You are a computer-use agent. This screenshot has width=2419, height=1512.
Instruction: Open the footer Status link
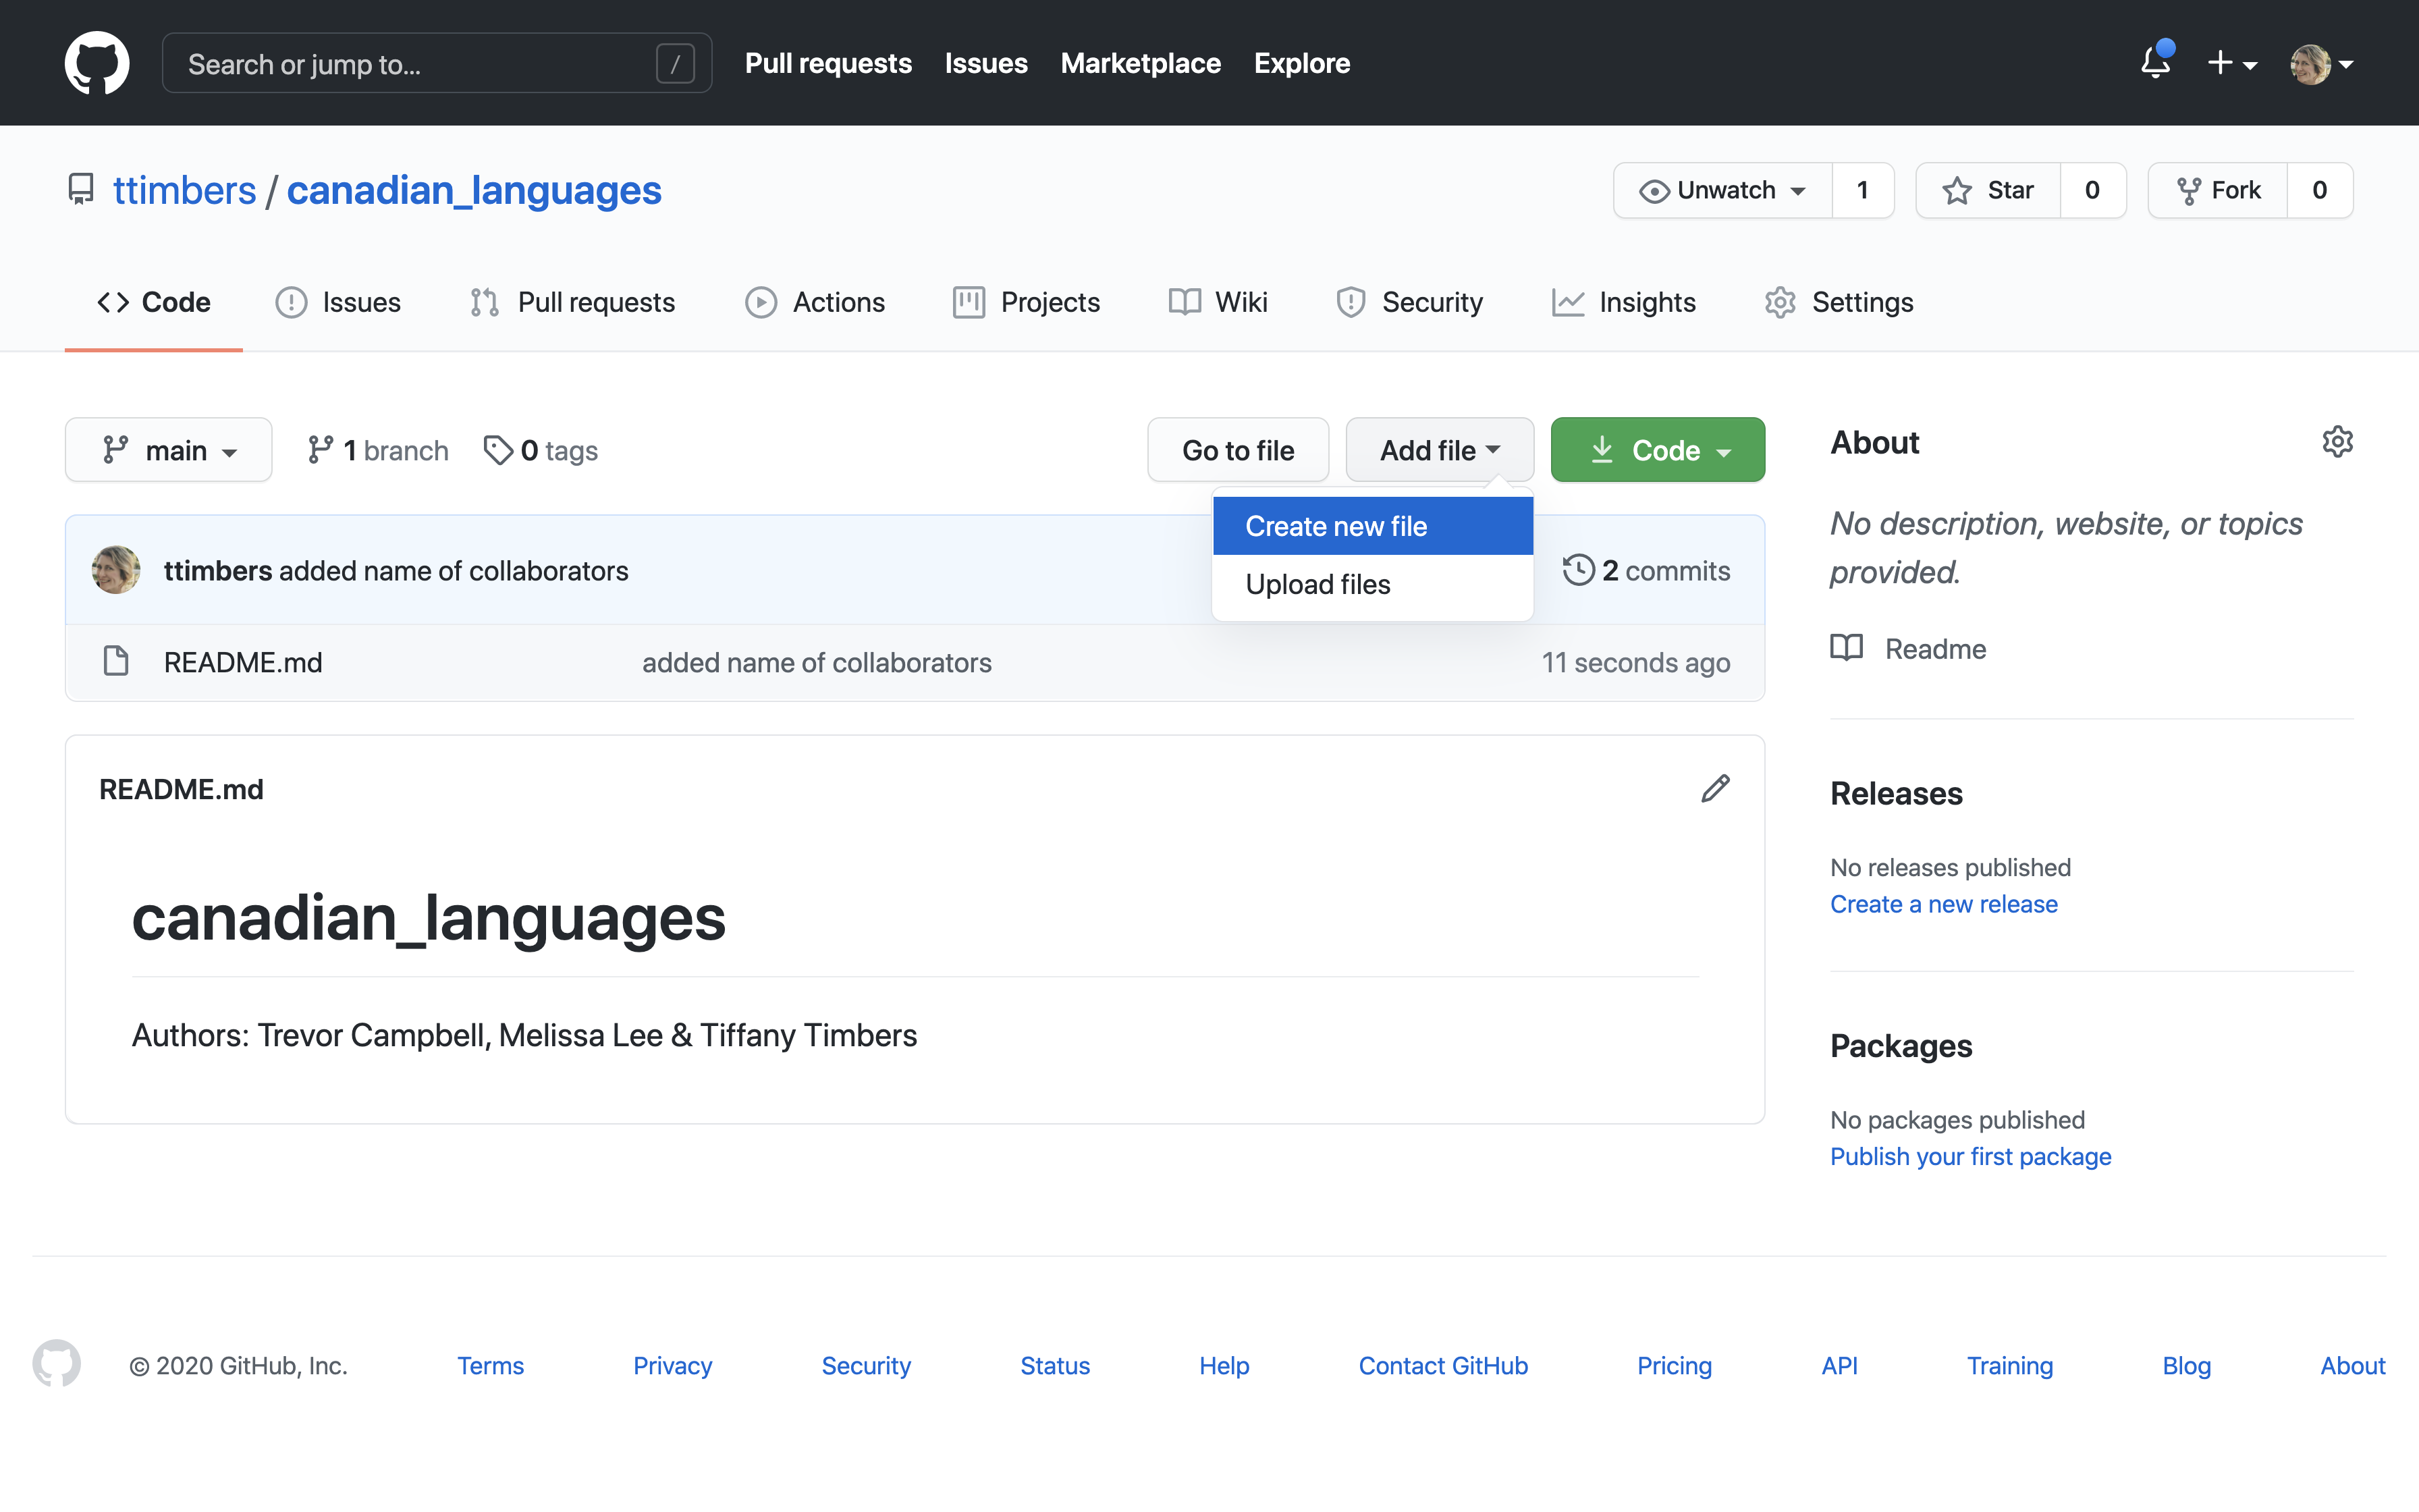click(1054, 1365)
